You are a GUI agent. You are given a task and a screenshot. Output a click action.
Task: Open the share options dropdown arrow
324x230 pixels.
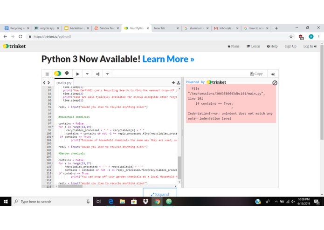point(107,74)
